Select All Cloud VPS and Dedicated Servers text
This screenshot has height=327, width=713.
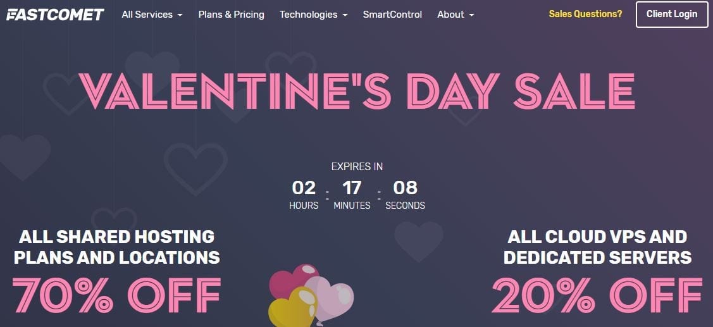coord(597,247)
